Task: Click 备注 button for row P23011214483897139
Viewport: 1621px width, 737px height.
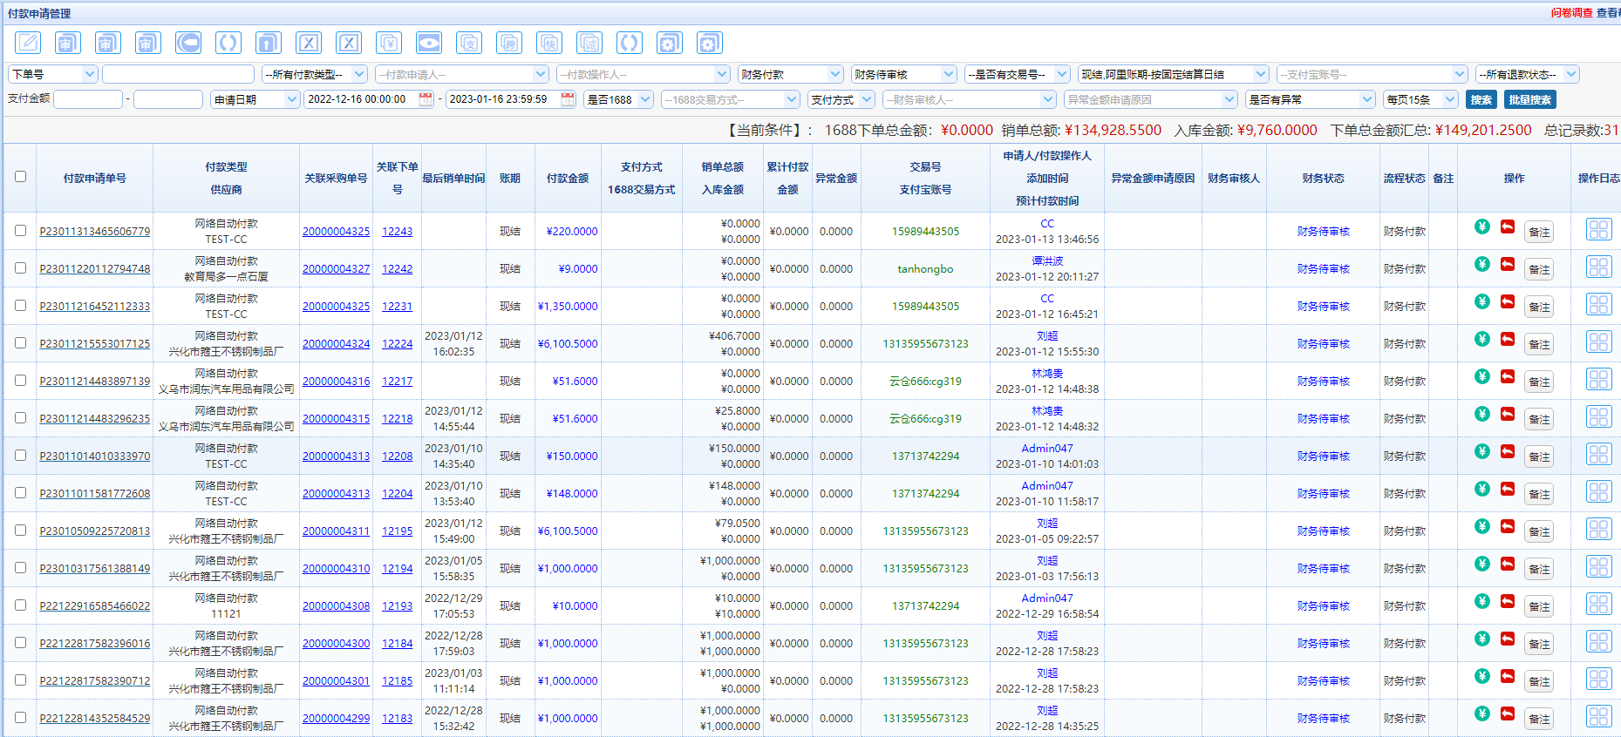Action: [1539, 382]
